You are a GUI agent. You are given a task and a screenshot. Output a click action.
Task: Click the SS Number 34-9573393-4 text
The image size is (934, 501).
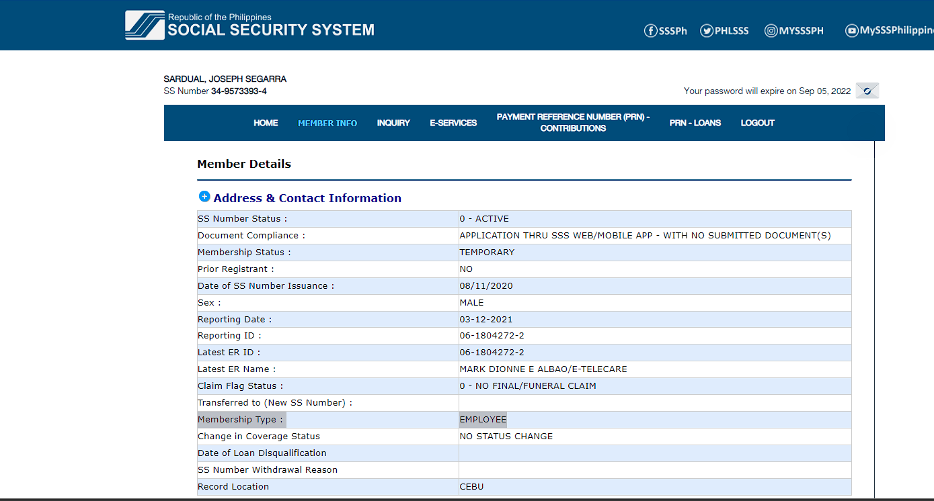pos(239,91)
